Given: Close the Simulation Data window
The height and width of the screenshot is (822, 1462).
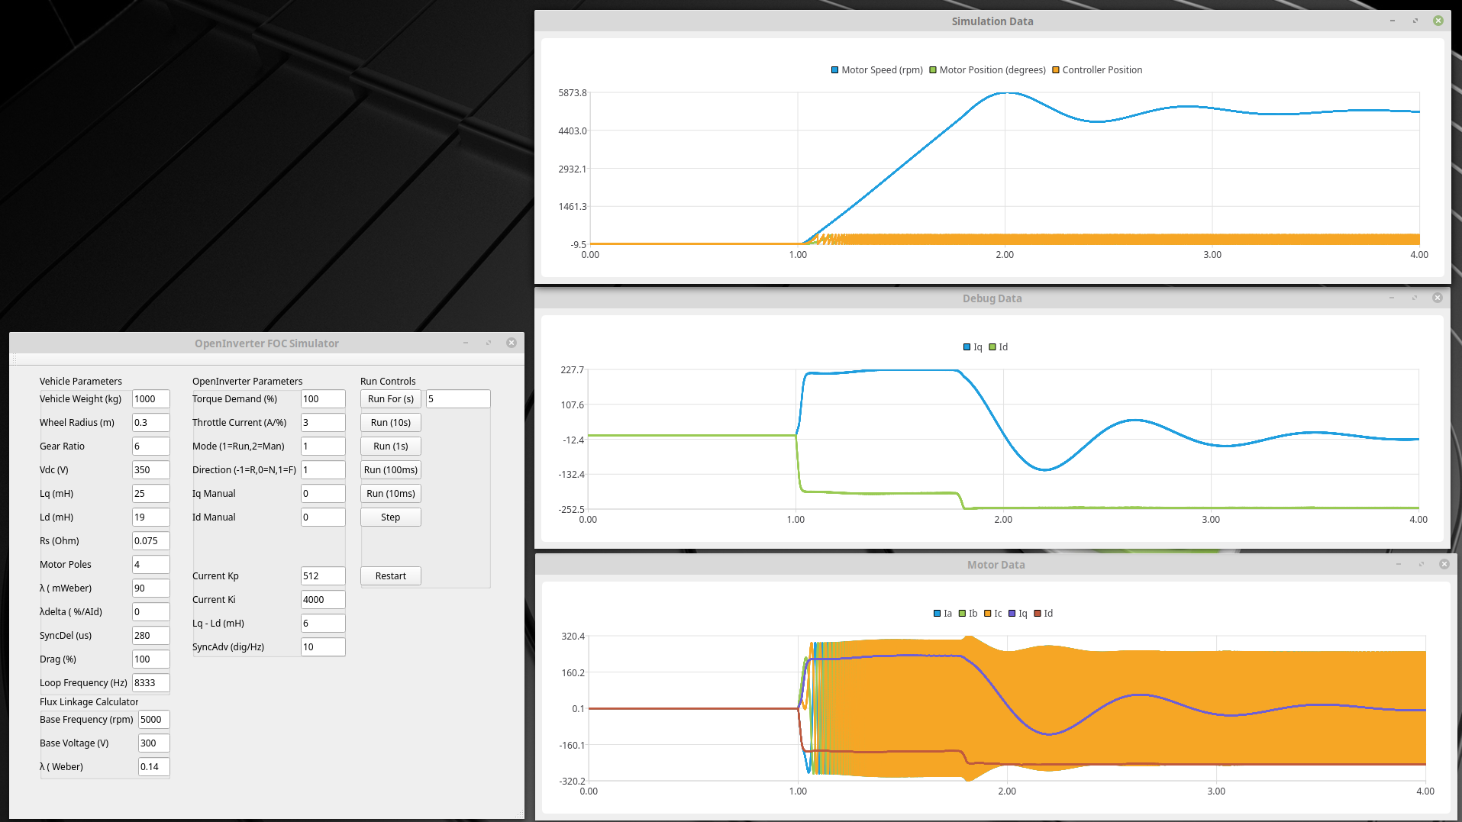Looking at the screenshot, I should [x=1438, y=21].
